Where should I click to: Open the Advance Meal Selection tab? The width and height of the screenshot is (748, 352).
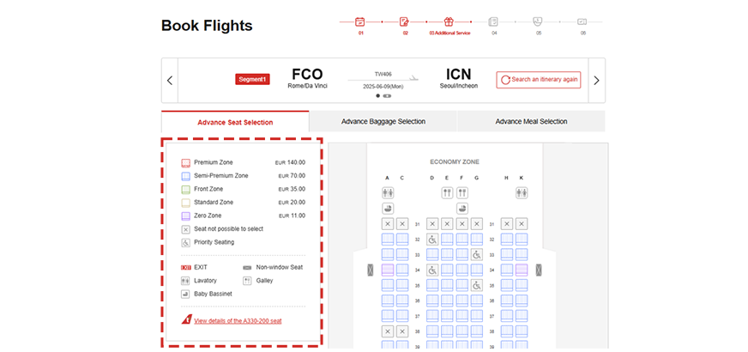click(531, 121)
